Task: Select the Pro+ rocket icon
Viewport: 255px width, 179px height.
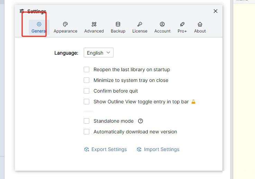Action: (x=182, y=24)
